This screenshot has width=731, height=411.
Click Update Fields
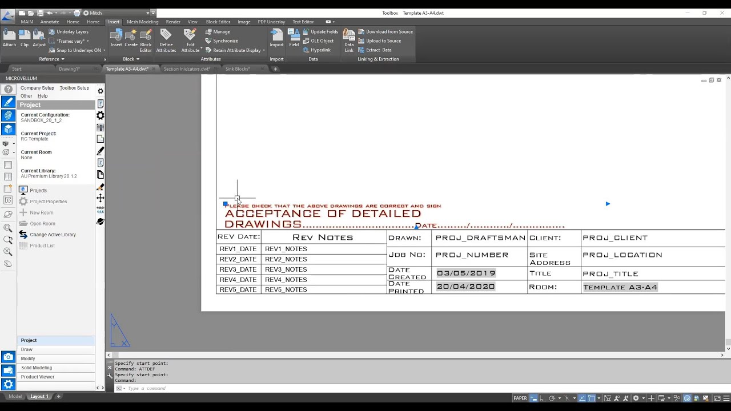(320, 31)
